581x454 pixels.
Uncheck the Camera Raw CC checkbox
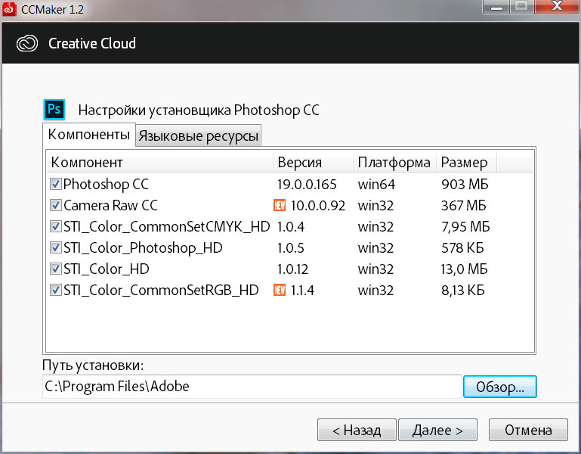56,205
